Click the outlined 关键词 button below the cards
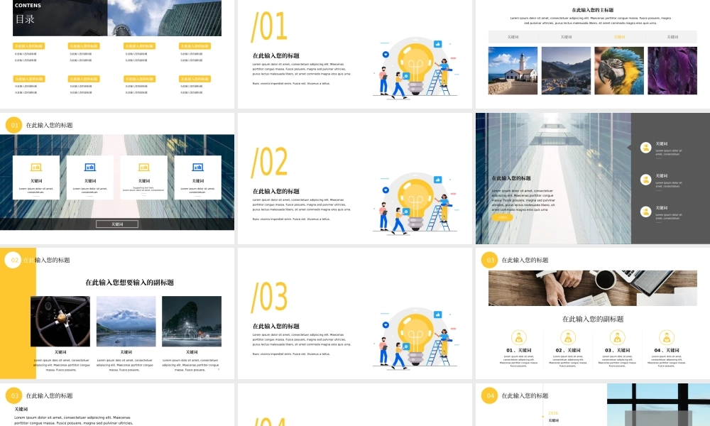710x426 pixels. coord(117,224)
